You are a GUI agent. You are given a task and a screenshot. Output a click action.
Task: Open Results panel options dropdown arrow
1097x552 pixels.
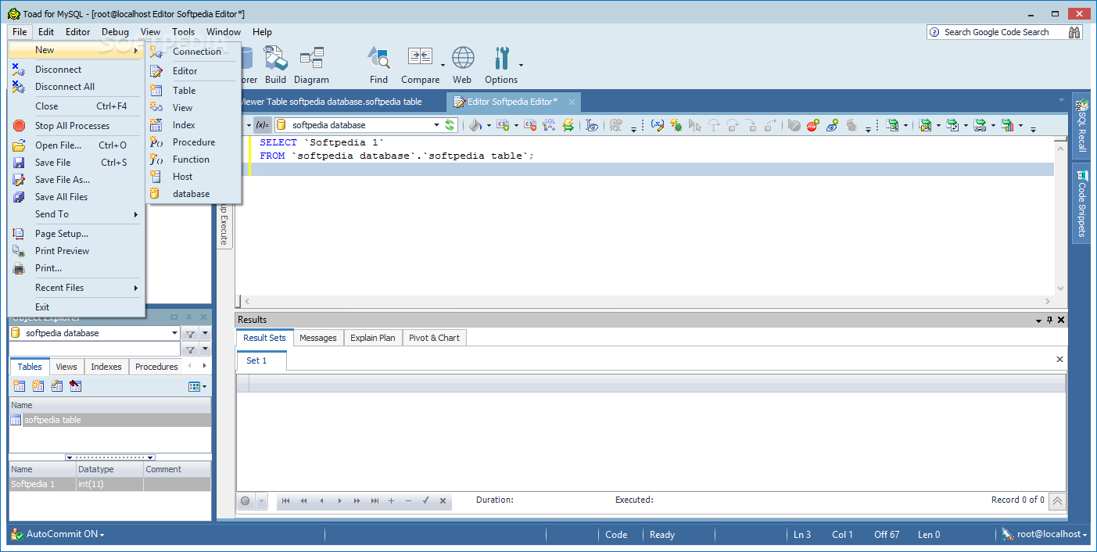click(x=1039, y=321)
